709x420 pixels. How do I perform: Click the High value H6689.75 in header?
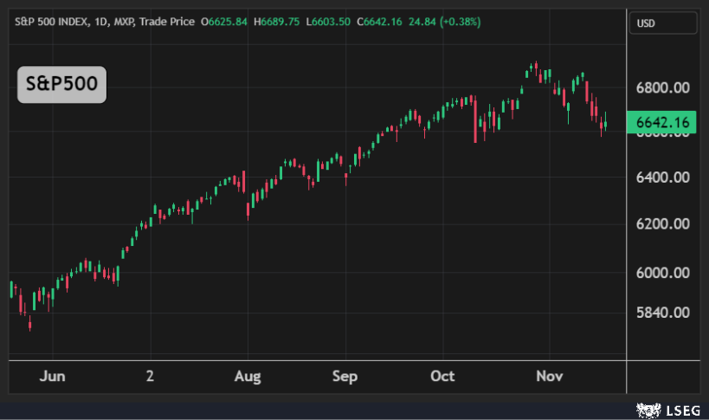(x=276, y=21)
